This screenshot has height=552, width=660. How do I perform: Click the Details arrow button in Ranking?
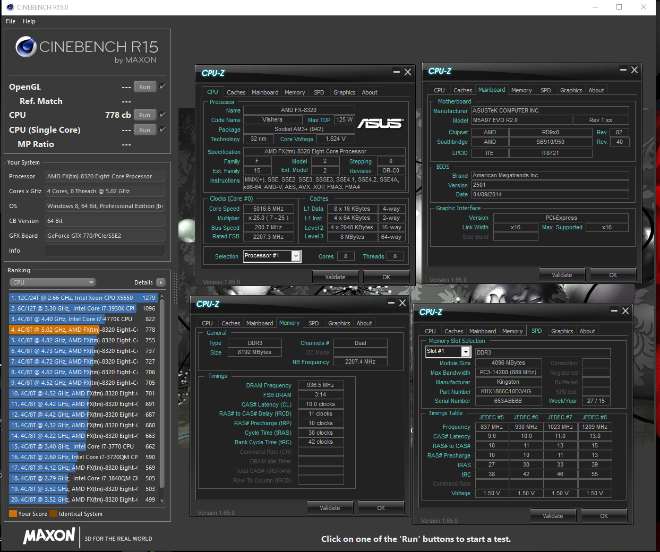tap(161, 282)
